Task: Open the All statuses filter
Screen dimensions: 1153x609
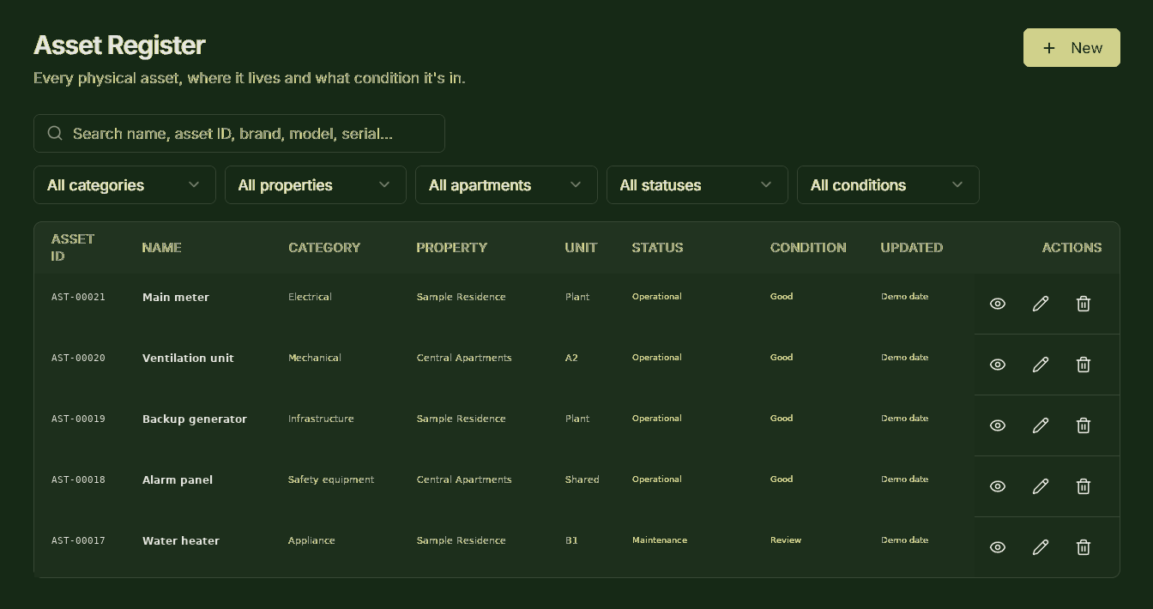Action: click(x=697, y=185)
